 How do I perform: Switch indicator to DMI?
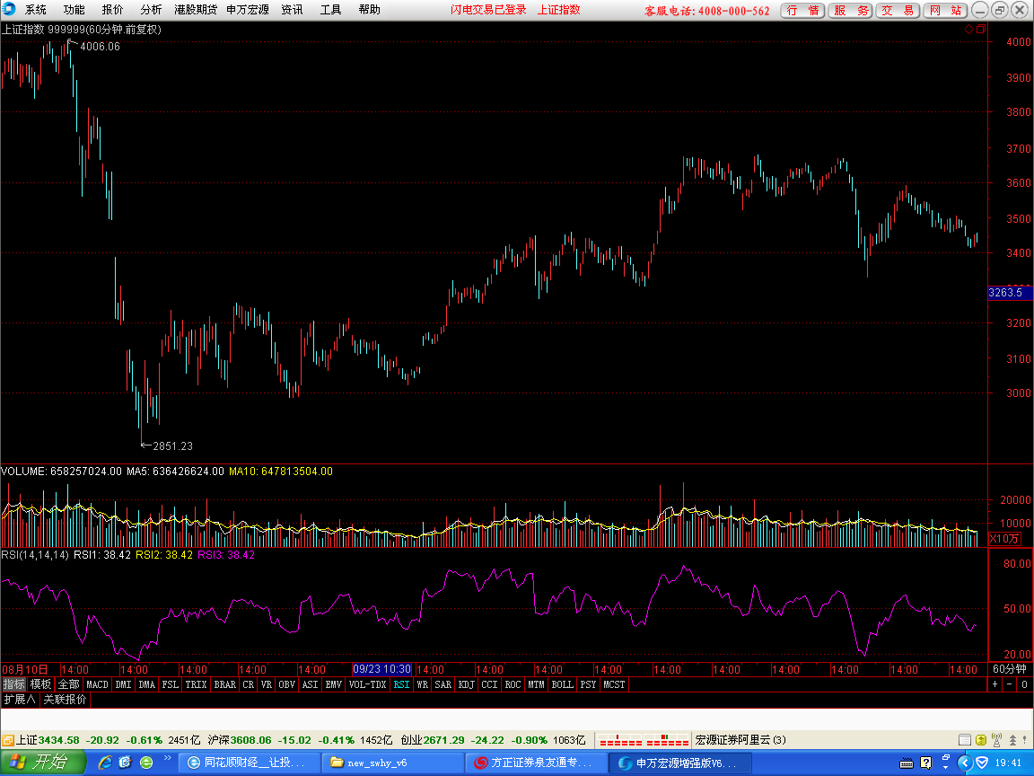pos(123,684)
